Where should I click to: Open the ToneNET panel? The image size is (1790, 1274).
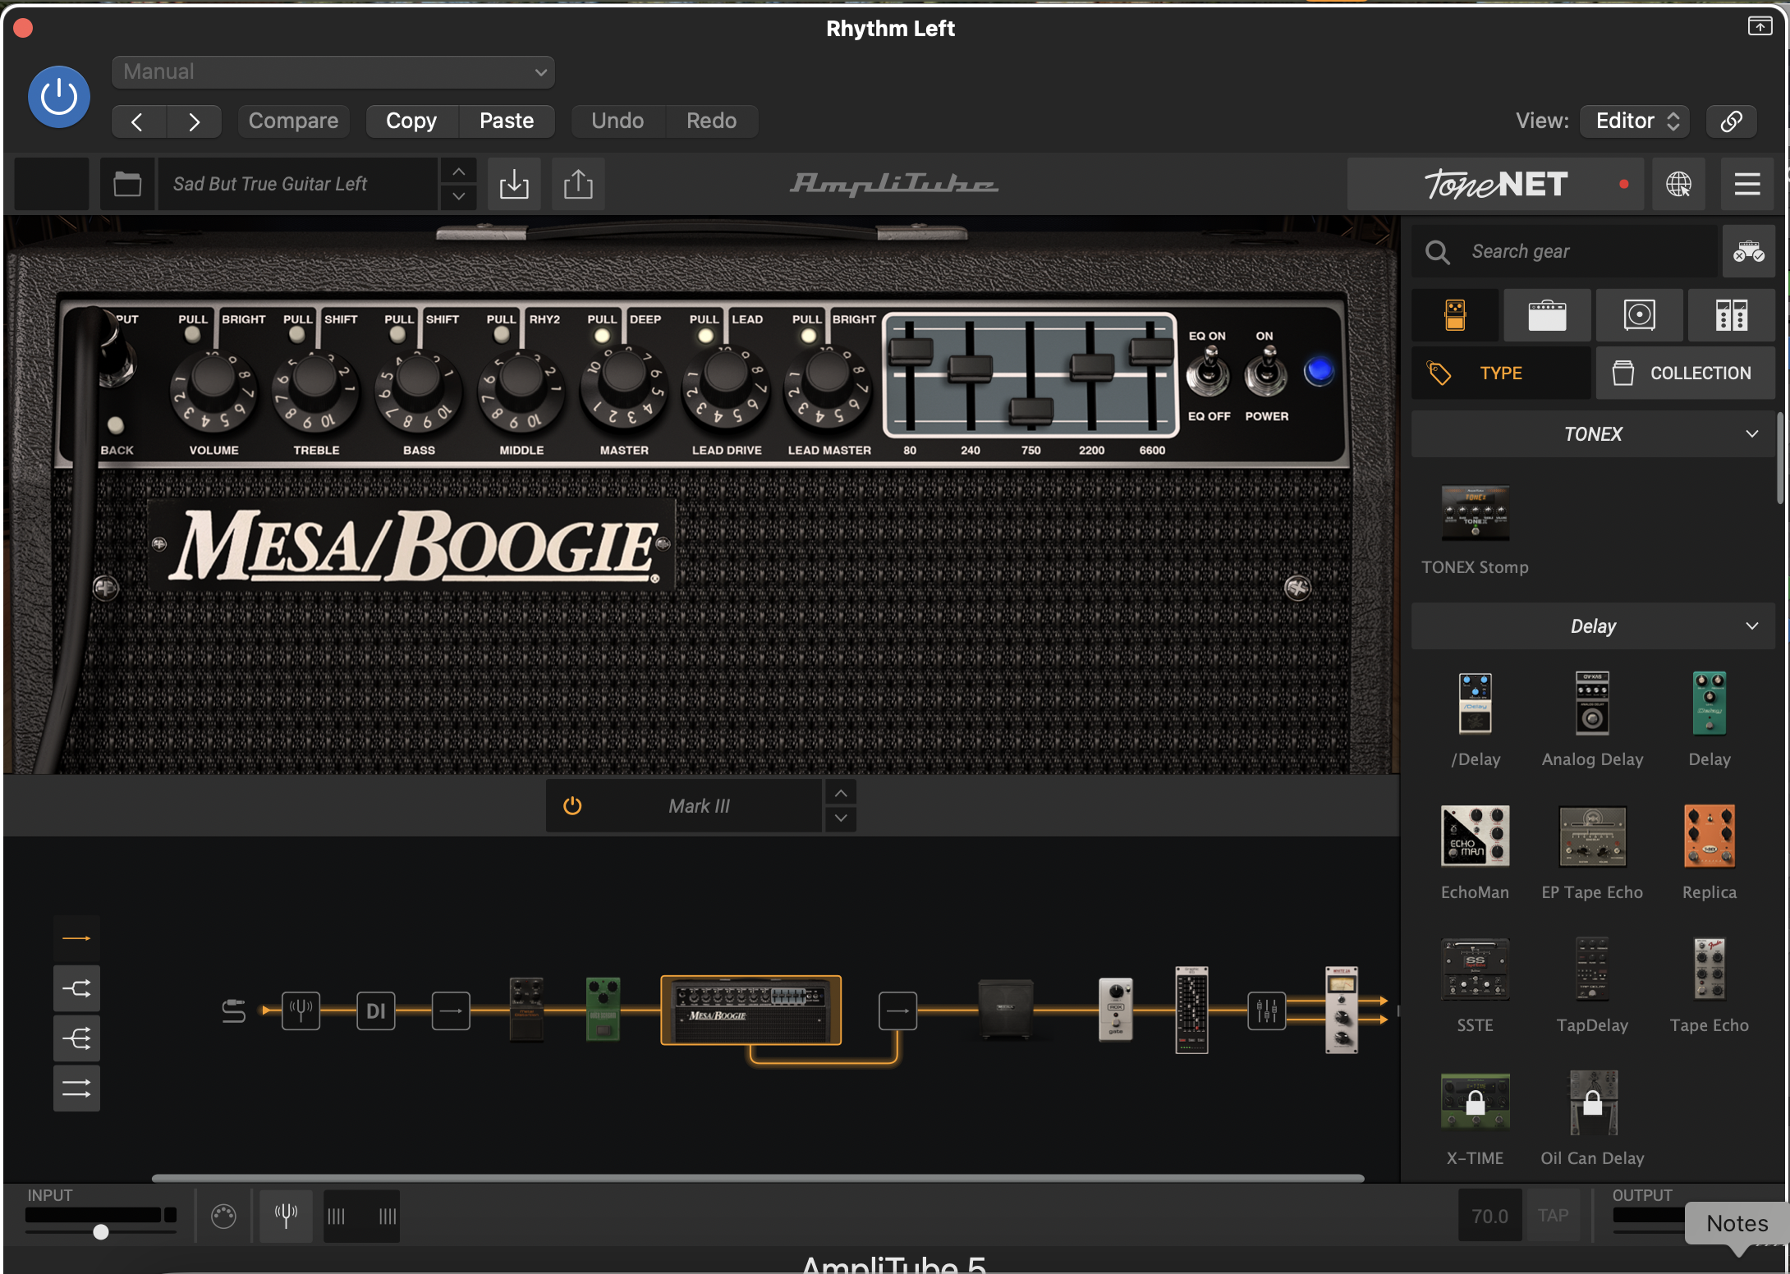(1496, 184)
